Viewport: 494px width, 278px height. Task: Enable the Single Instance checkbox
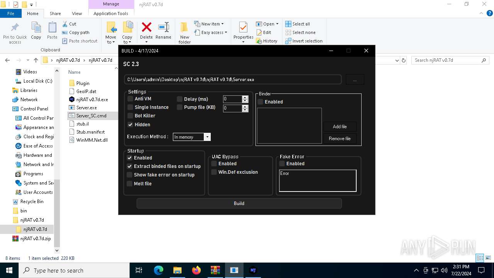(130, 107)
